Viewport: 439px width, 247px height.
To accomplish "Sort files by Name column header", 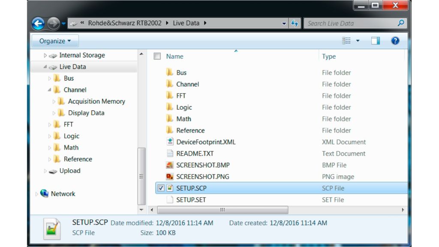I will 174,56.
